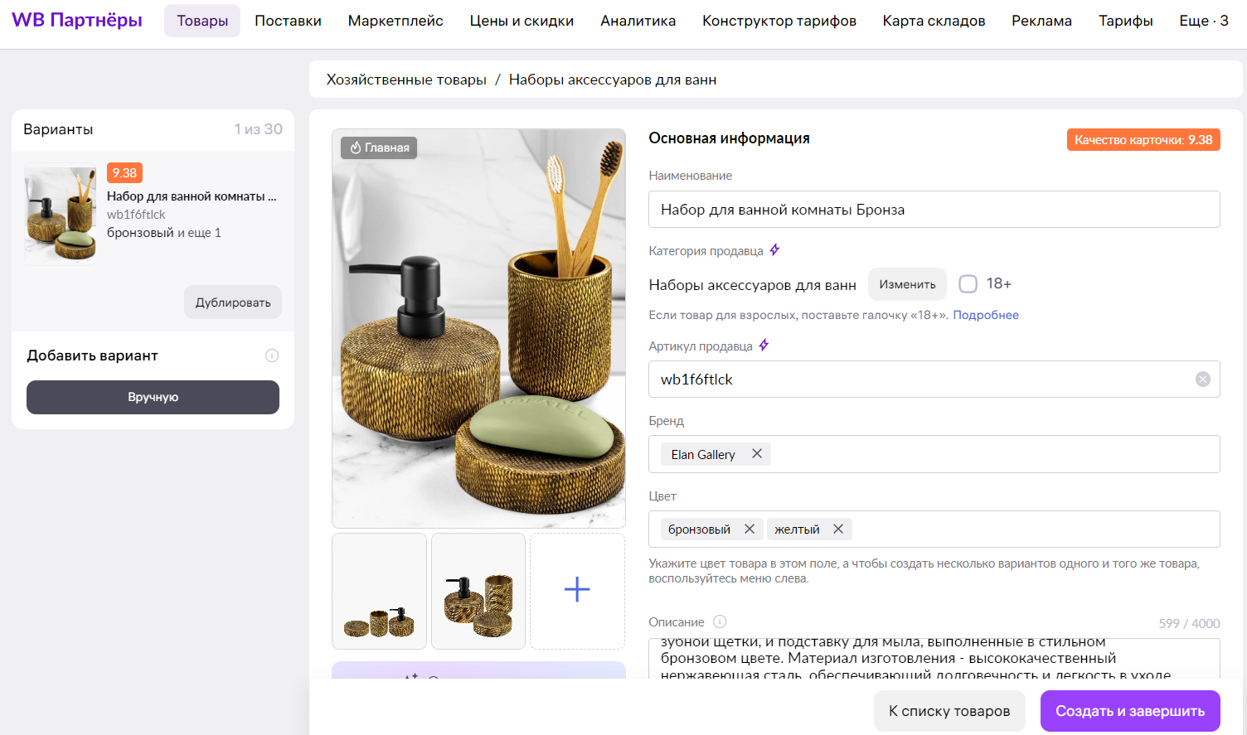
Task: Clear the article field using its X icon
Action: (x=1203, y=379)
